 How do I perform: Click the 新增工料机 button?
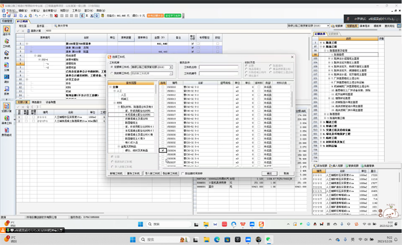coord(116,173)
